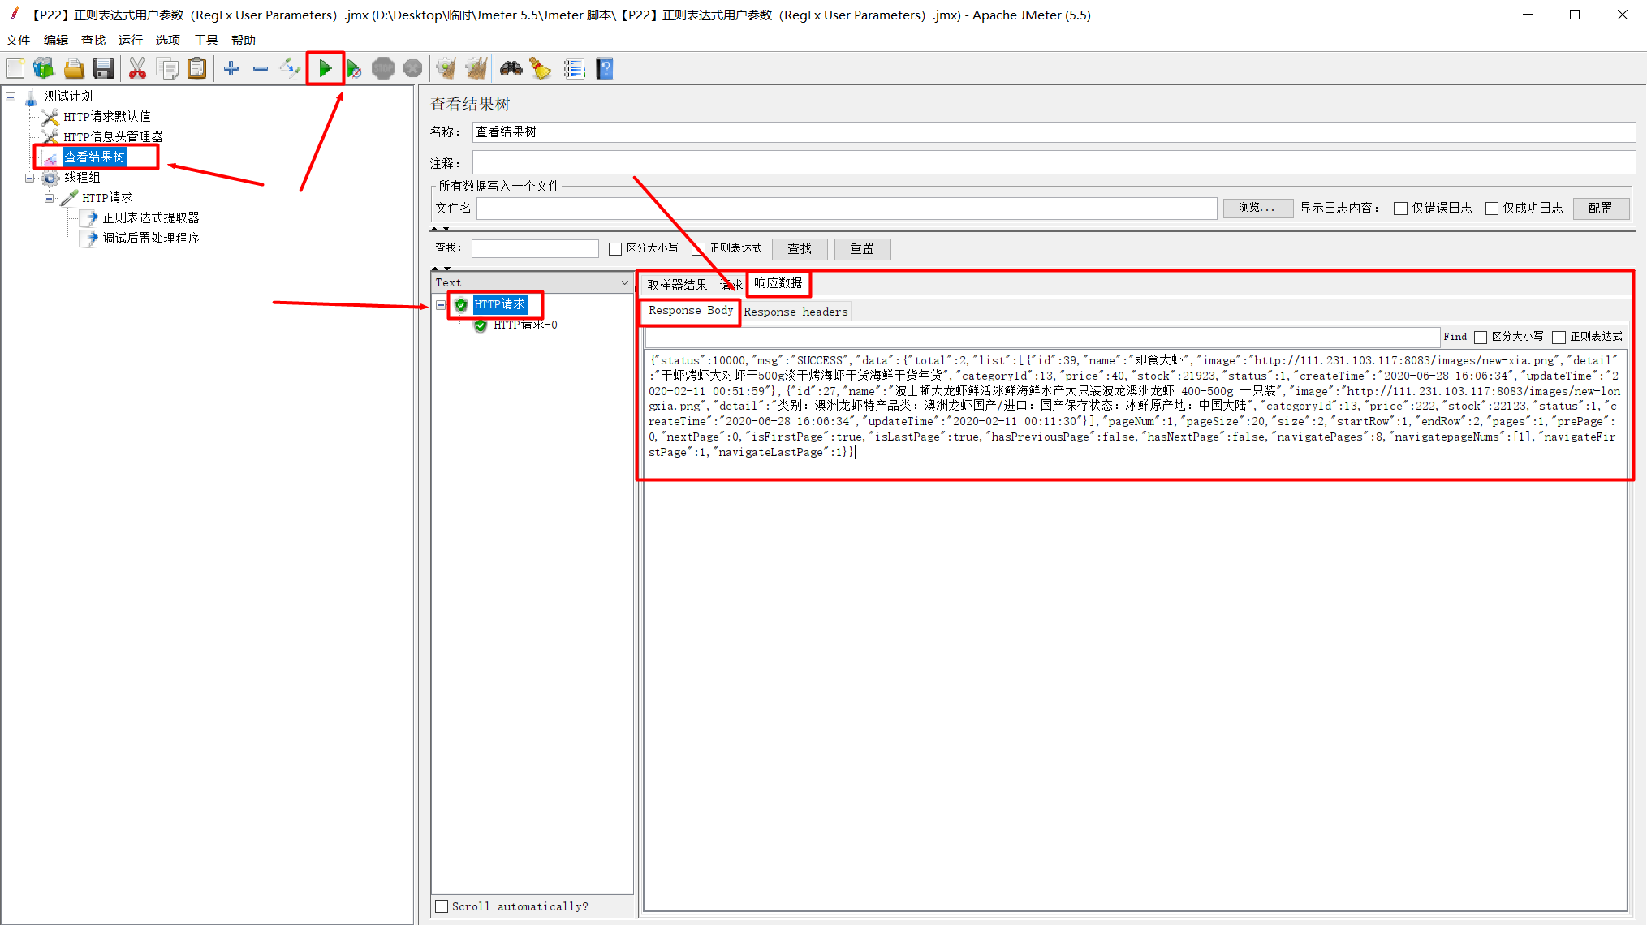Switch to Response headers tab
This screenshot has width=1647, height=925.
click(795, 312)
